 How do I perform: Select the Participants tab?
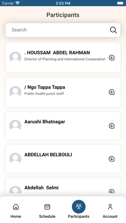click(79, 209)
